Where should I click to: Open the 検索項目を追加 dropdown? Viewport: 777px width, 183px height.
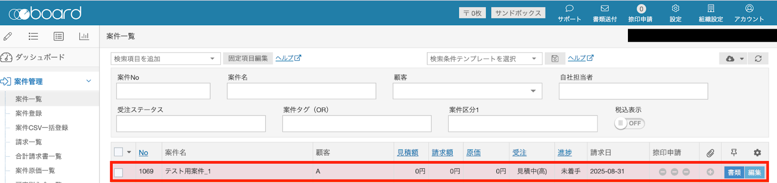click(x=166, y=59)
